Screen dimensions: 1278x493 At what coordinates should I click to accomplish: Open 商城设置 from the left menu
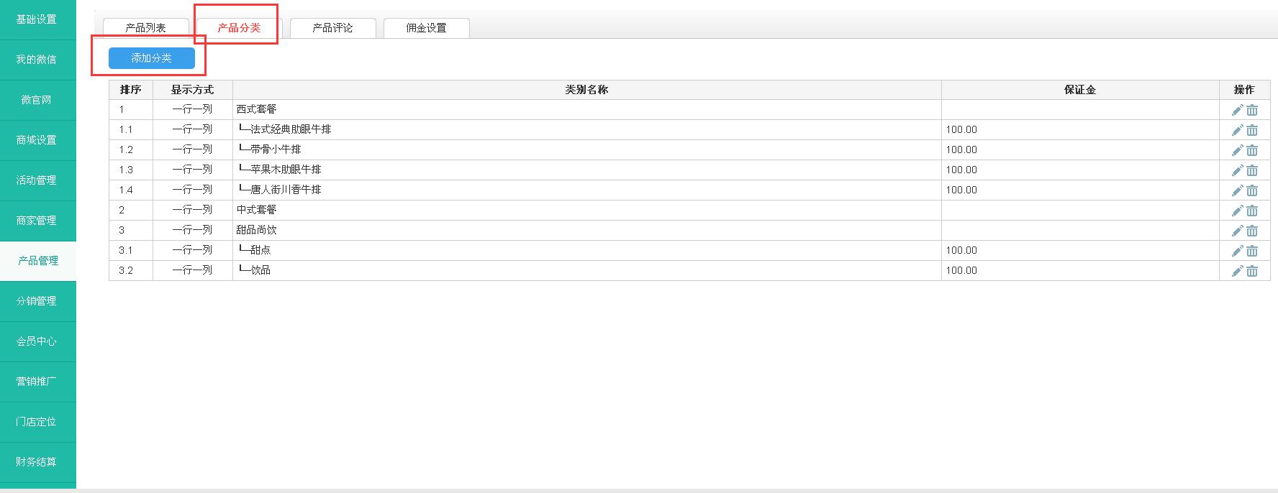(37, 140)
